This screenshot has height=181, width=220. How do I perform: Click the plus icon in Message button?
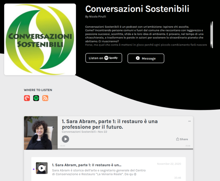138,58
